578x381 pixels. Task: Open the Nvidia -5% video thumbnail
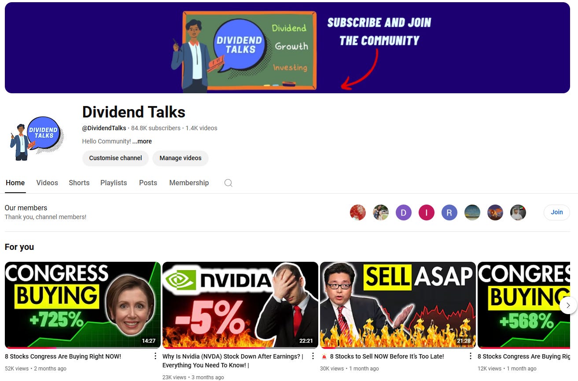[x=240, y=305]
